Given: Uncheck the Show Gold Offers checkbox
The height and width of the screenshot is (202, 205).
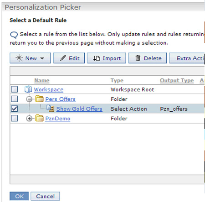Looking at the screenshot, I should click(x=15, y=109).
